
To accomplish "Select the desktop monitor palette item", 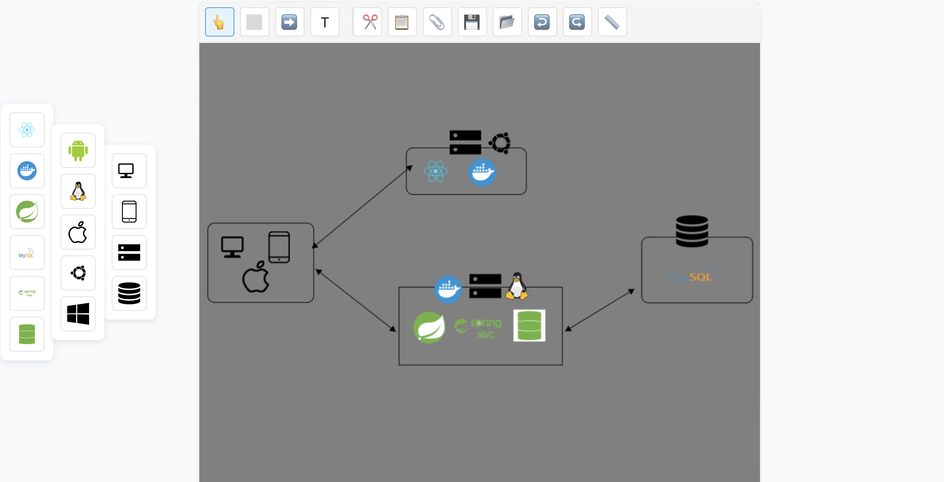I will click(129, 171).
